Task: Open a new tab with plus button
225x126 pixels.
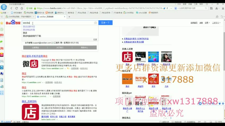Action: (69, 17)
